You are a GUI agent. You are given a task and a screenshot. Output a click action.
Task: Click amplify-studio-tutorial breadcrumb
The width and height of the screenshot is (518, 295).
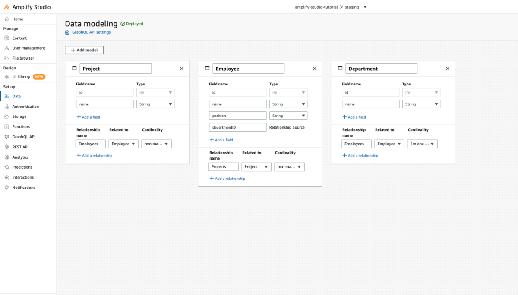tap(316, 7)
